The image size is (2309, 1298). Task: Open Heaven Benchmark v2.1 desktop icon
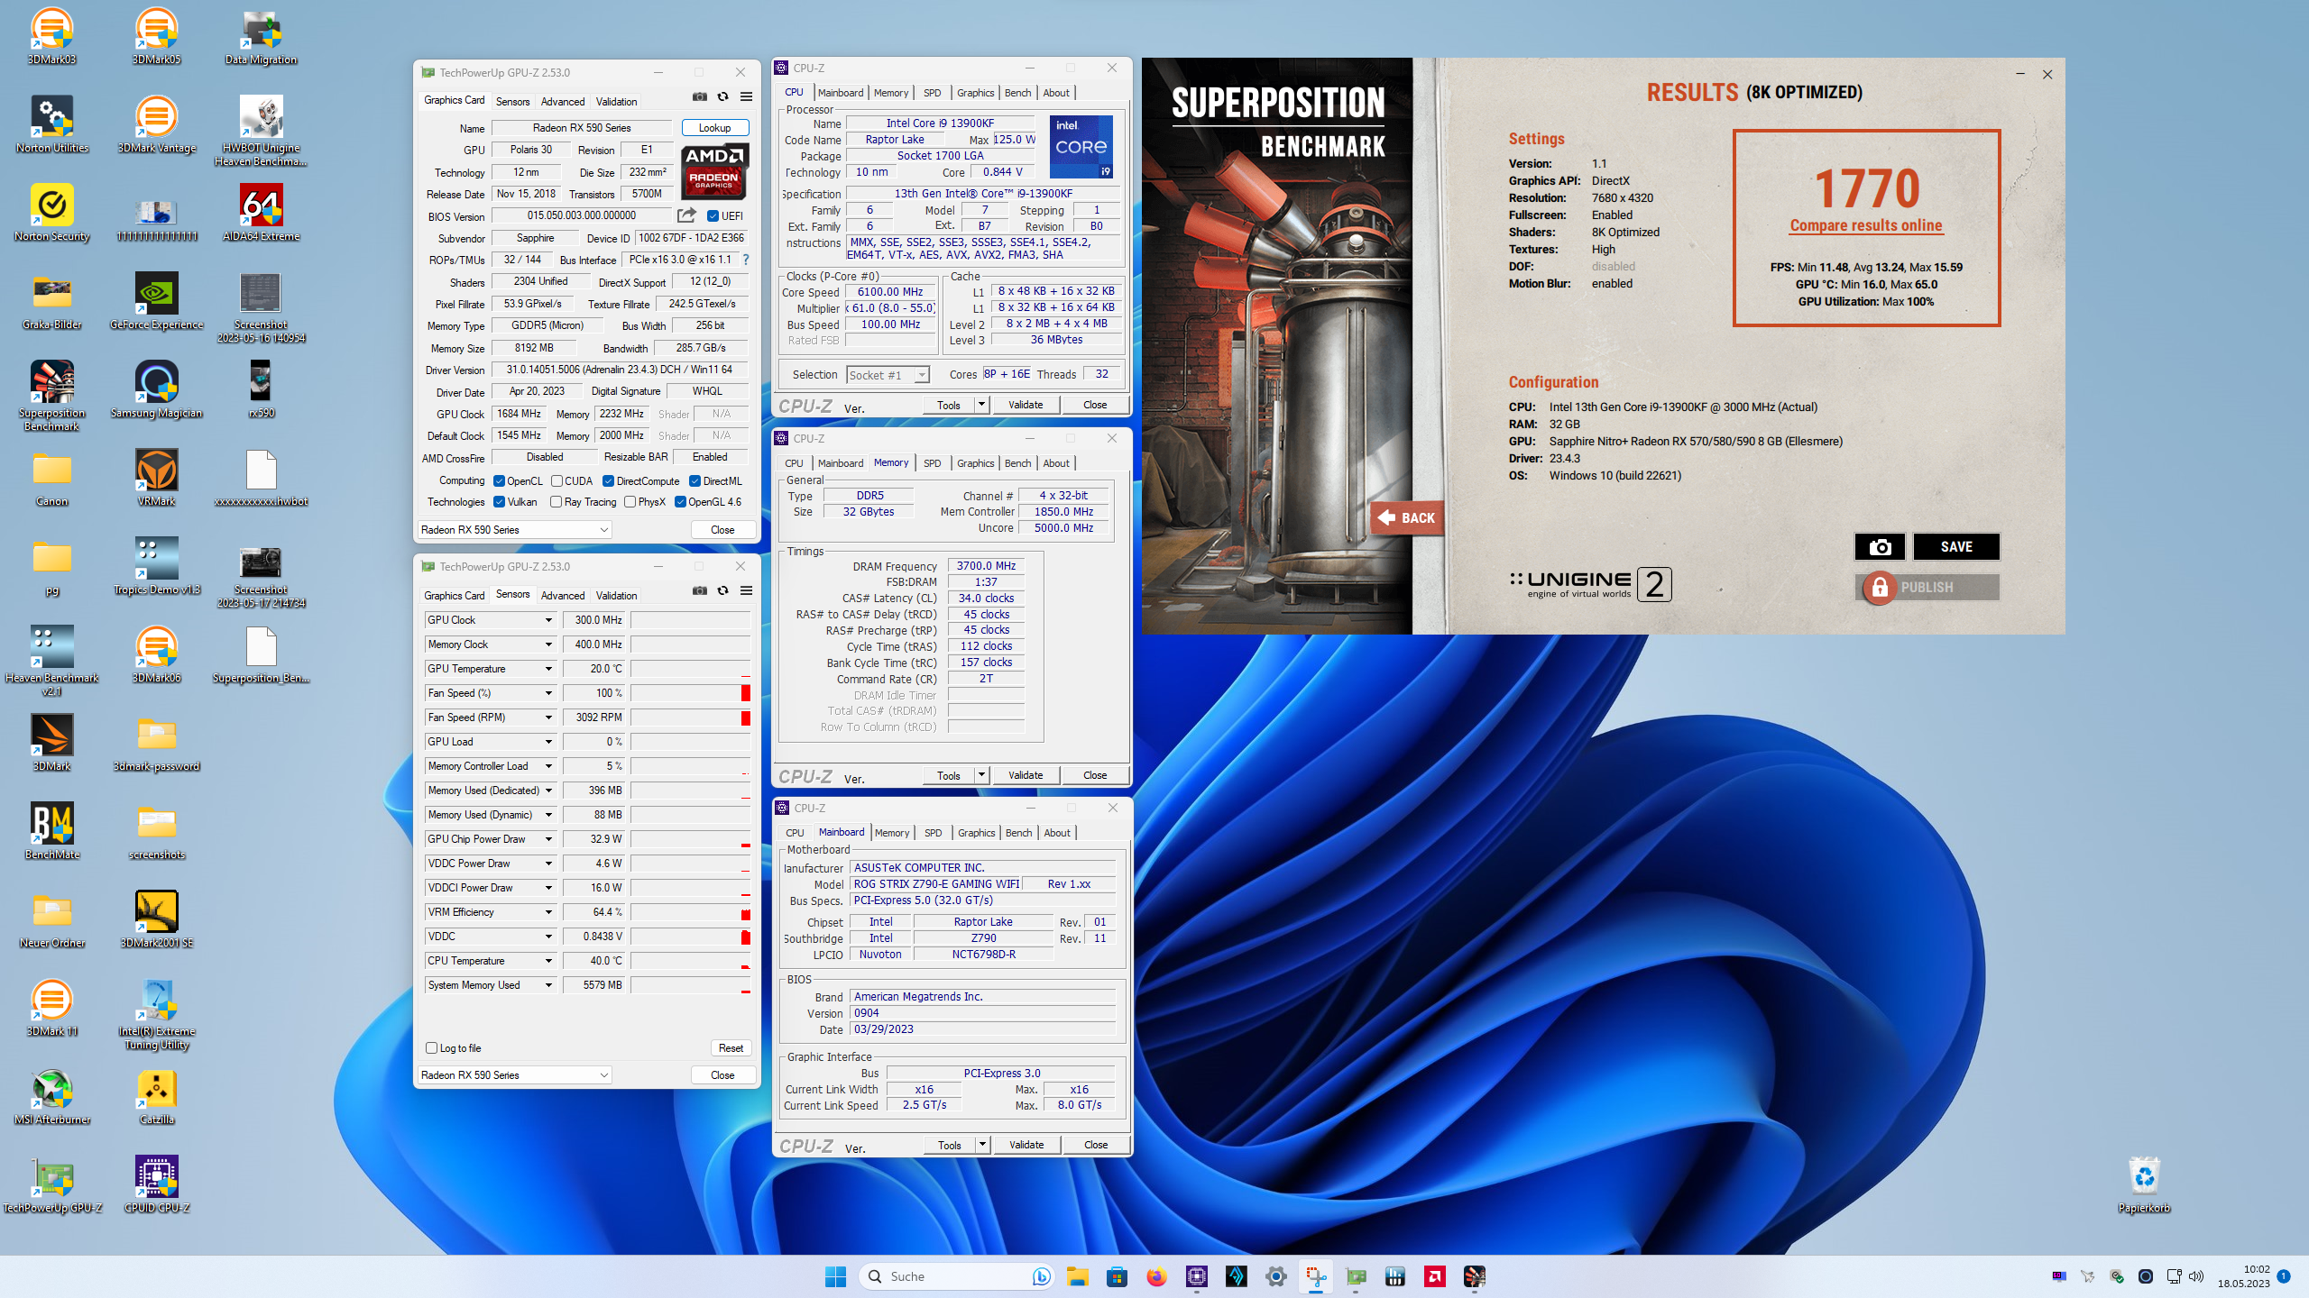point(52,661)
